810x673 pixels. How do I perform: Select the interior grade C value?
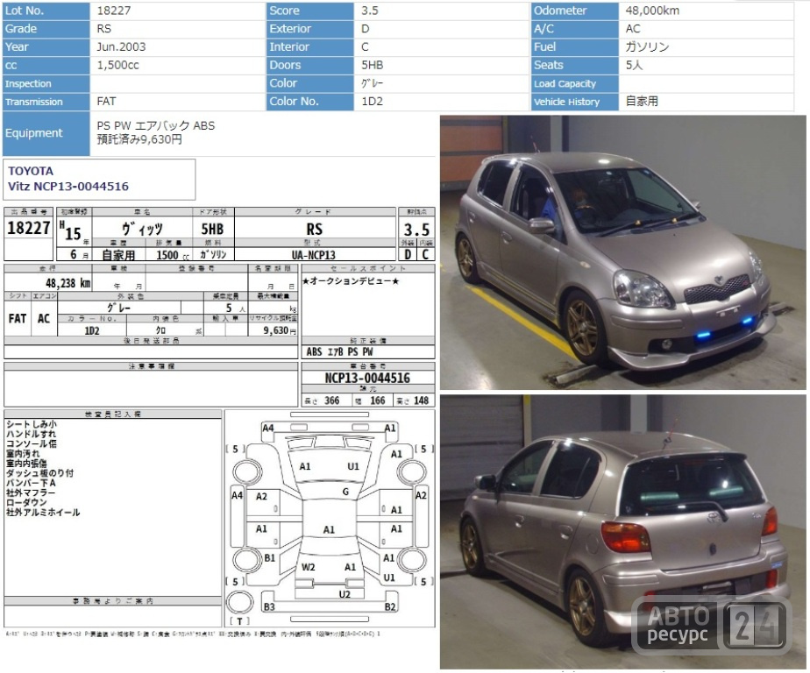[365, 47]
